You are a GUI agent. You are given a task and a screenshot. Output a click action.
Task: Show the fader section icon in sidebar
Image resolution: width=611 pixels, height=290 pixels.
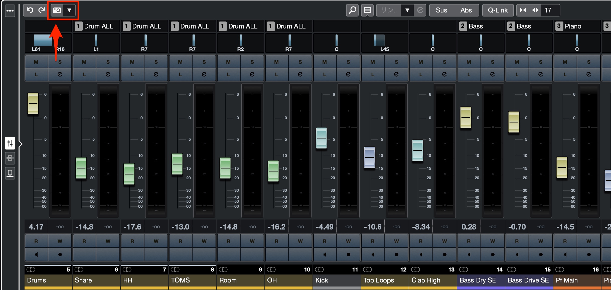10,143
